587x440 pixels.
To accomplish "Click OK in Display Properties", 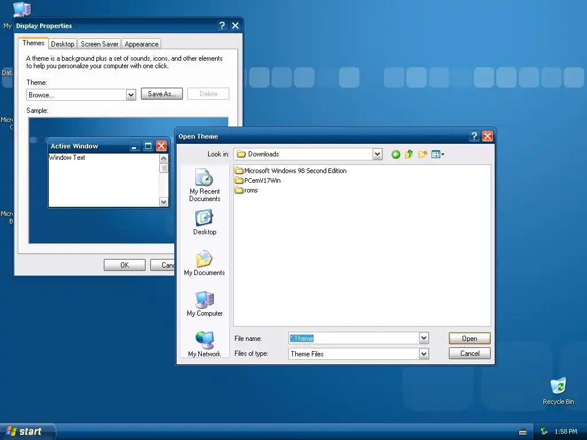I will (x=124, y=265).
